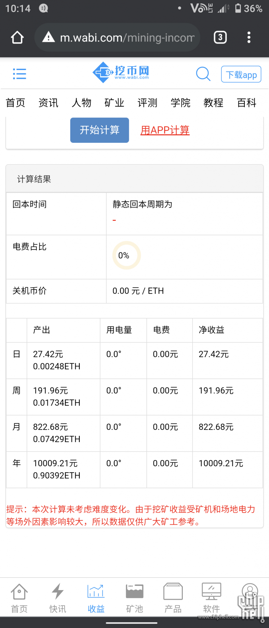Click the 0% electricity ratio ring
Viewport: 269px width, 628px height.
(x=127, y=255)
